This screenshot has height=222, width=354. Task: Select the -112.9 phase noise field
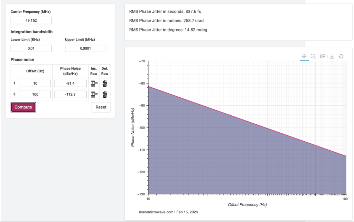[70, 94]
